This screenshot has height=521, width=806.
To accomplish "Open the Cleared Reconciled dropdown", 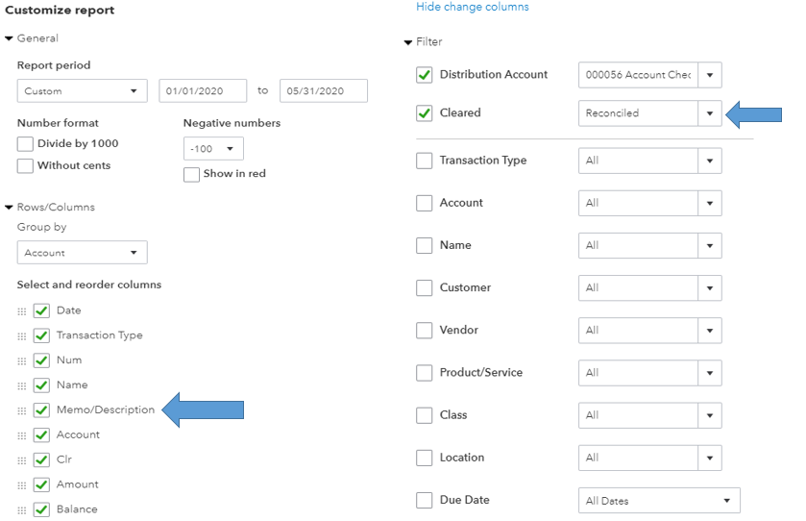I will [649, 113].
